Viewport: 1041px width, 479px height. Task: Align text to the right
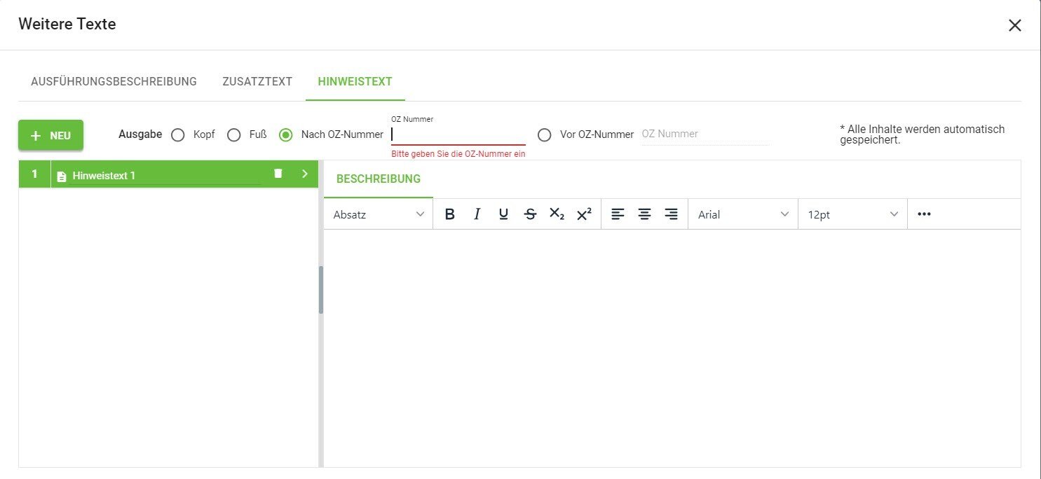(x=671, y=214)
